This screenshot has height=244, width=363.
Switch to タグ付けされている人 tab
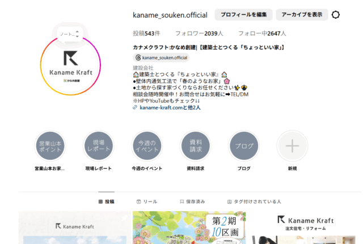[x=254, y=202]
